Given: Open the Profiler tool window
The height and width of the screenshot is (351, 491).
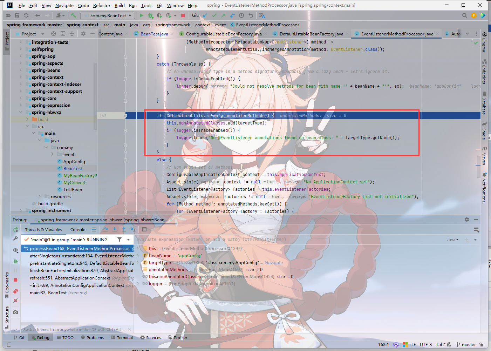Looking at the screenshot, I should click(x=178, y=337).
